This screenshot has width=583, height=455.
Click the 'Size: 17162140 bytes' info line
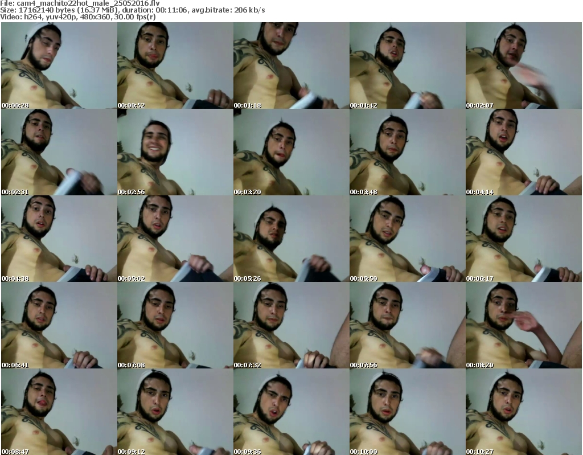pos(132,10)
